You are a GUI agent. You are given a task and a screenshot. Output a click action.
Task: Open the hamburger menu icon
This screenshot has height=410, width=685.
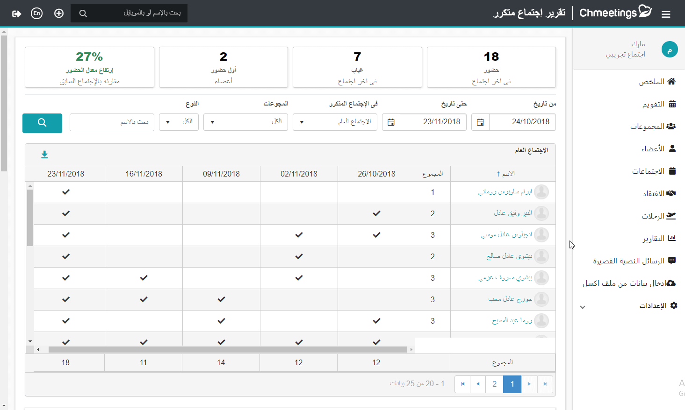click(666, 14)
